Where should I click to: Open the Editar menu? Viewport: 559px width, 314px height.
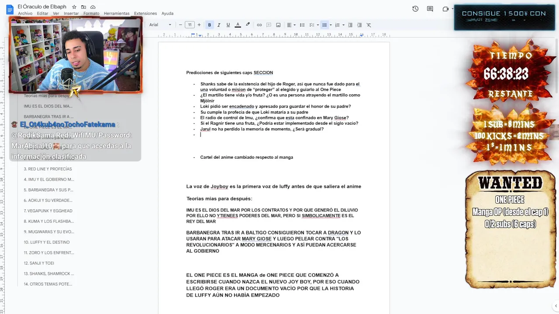click(43, 14)
